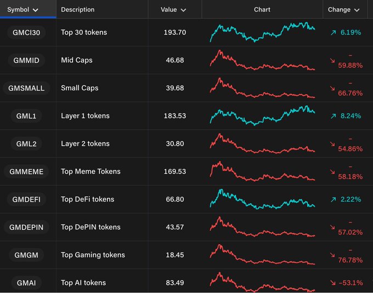Expand the Change column sort chevron
The width and height of the screenshot is (373, 293).
(x=357, y=10)
